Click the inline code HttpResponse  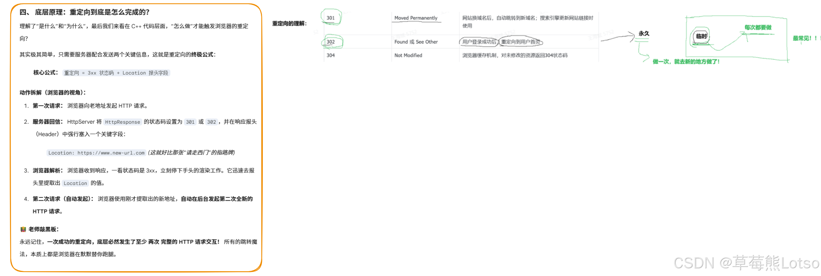click(x=123, y=122)
